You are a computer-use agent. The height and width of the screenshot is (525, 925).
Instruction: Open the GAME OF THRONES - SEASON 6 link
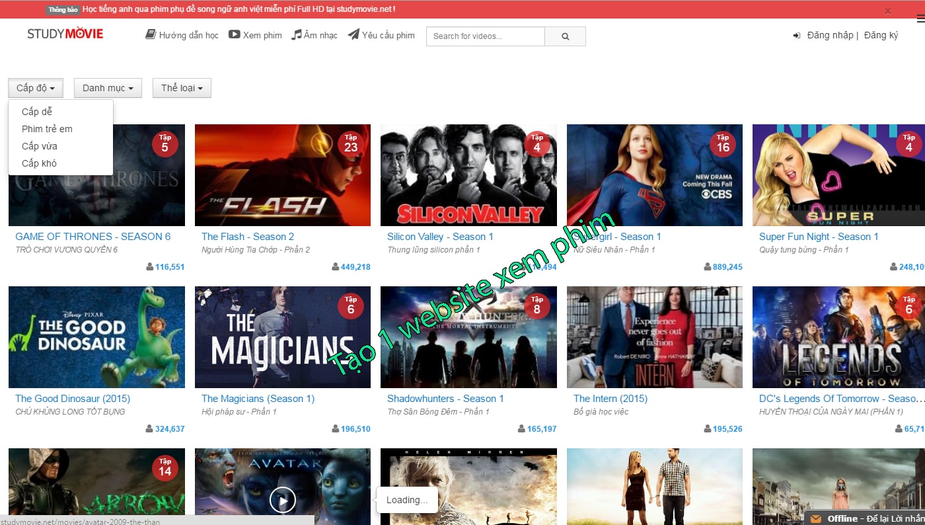[x=92, y=236]
